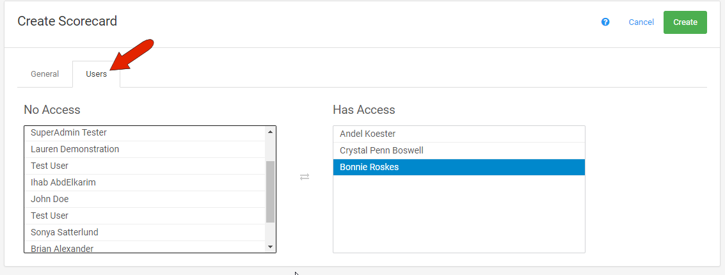
Task: Select the Users tab
Action: [x=96, y=74]
